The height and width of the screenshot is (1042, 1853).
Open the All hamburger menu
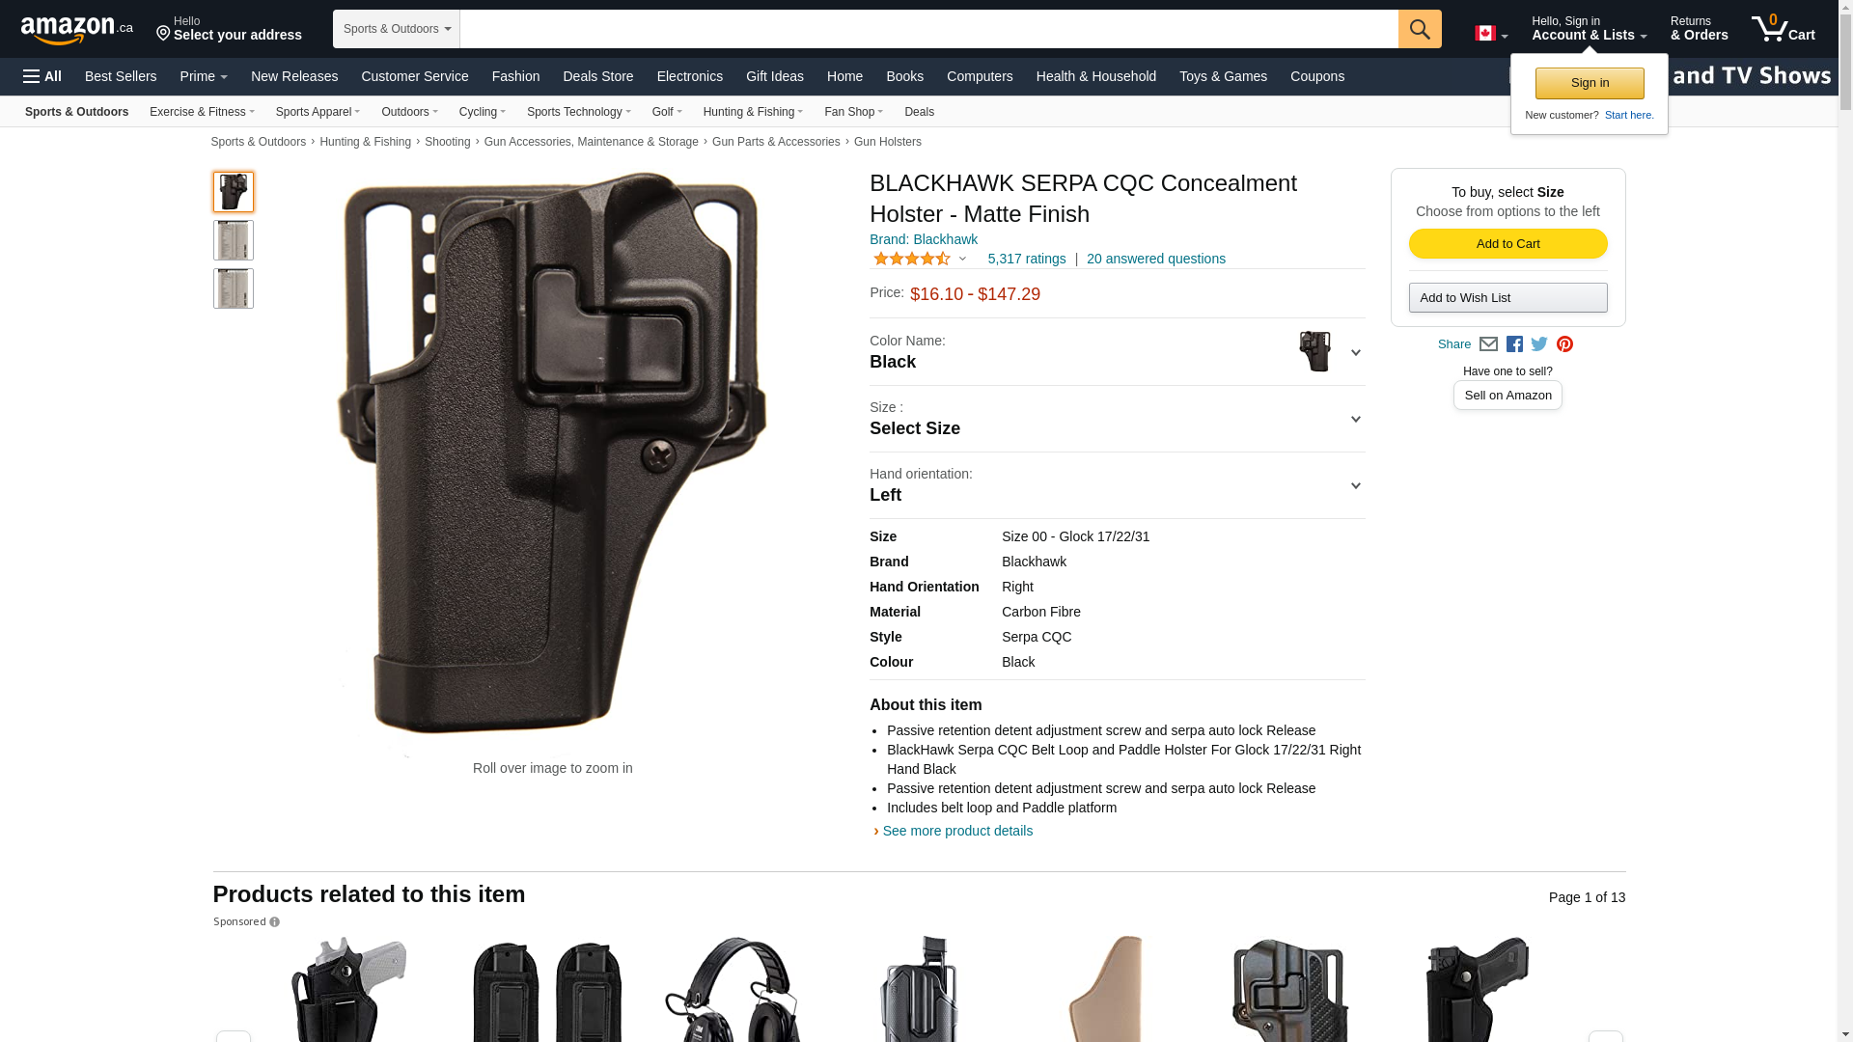tap(42, 76)
